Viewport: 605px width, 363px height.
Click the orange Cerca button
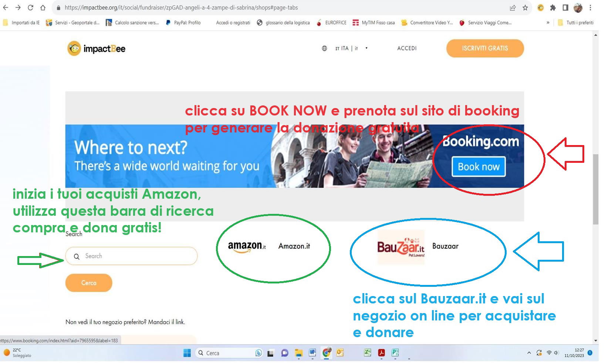click(89, 283)
